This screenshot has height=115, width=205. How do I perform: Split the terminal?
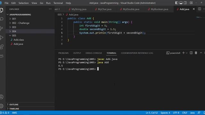(191, 53)
